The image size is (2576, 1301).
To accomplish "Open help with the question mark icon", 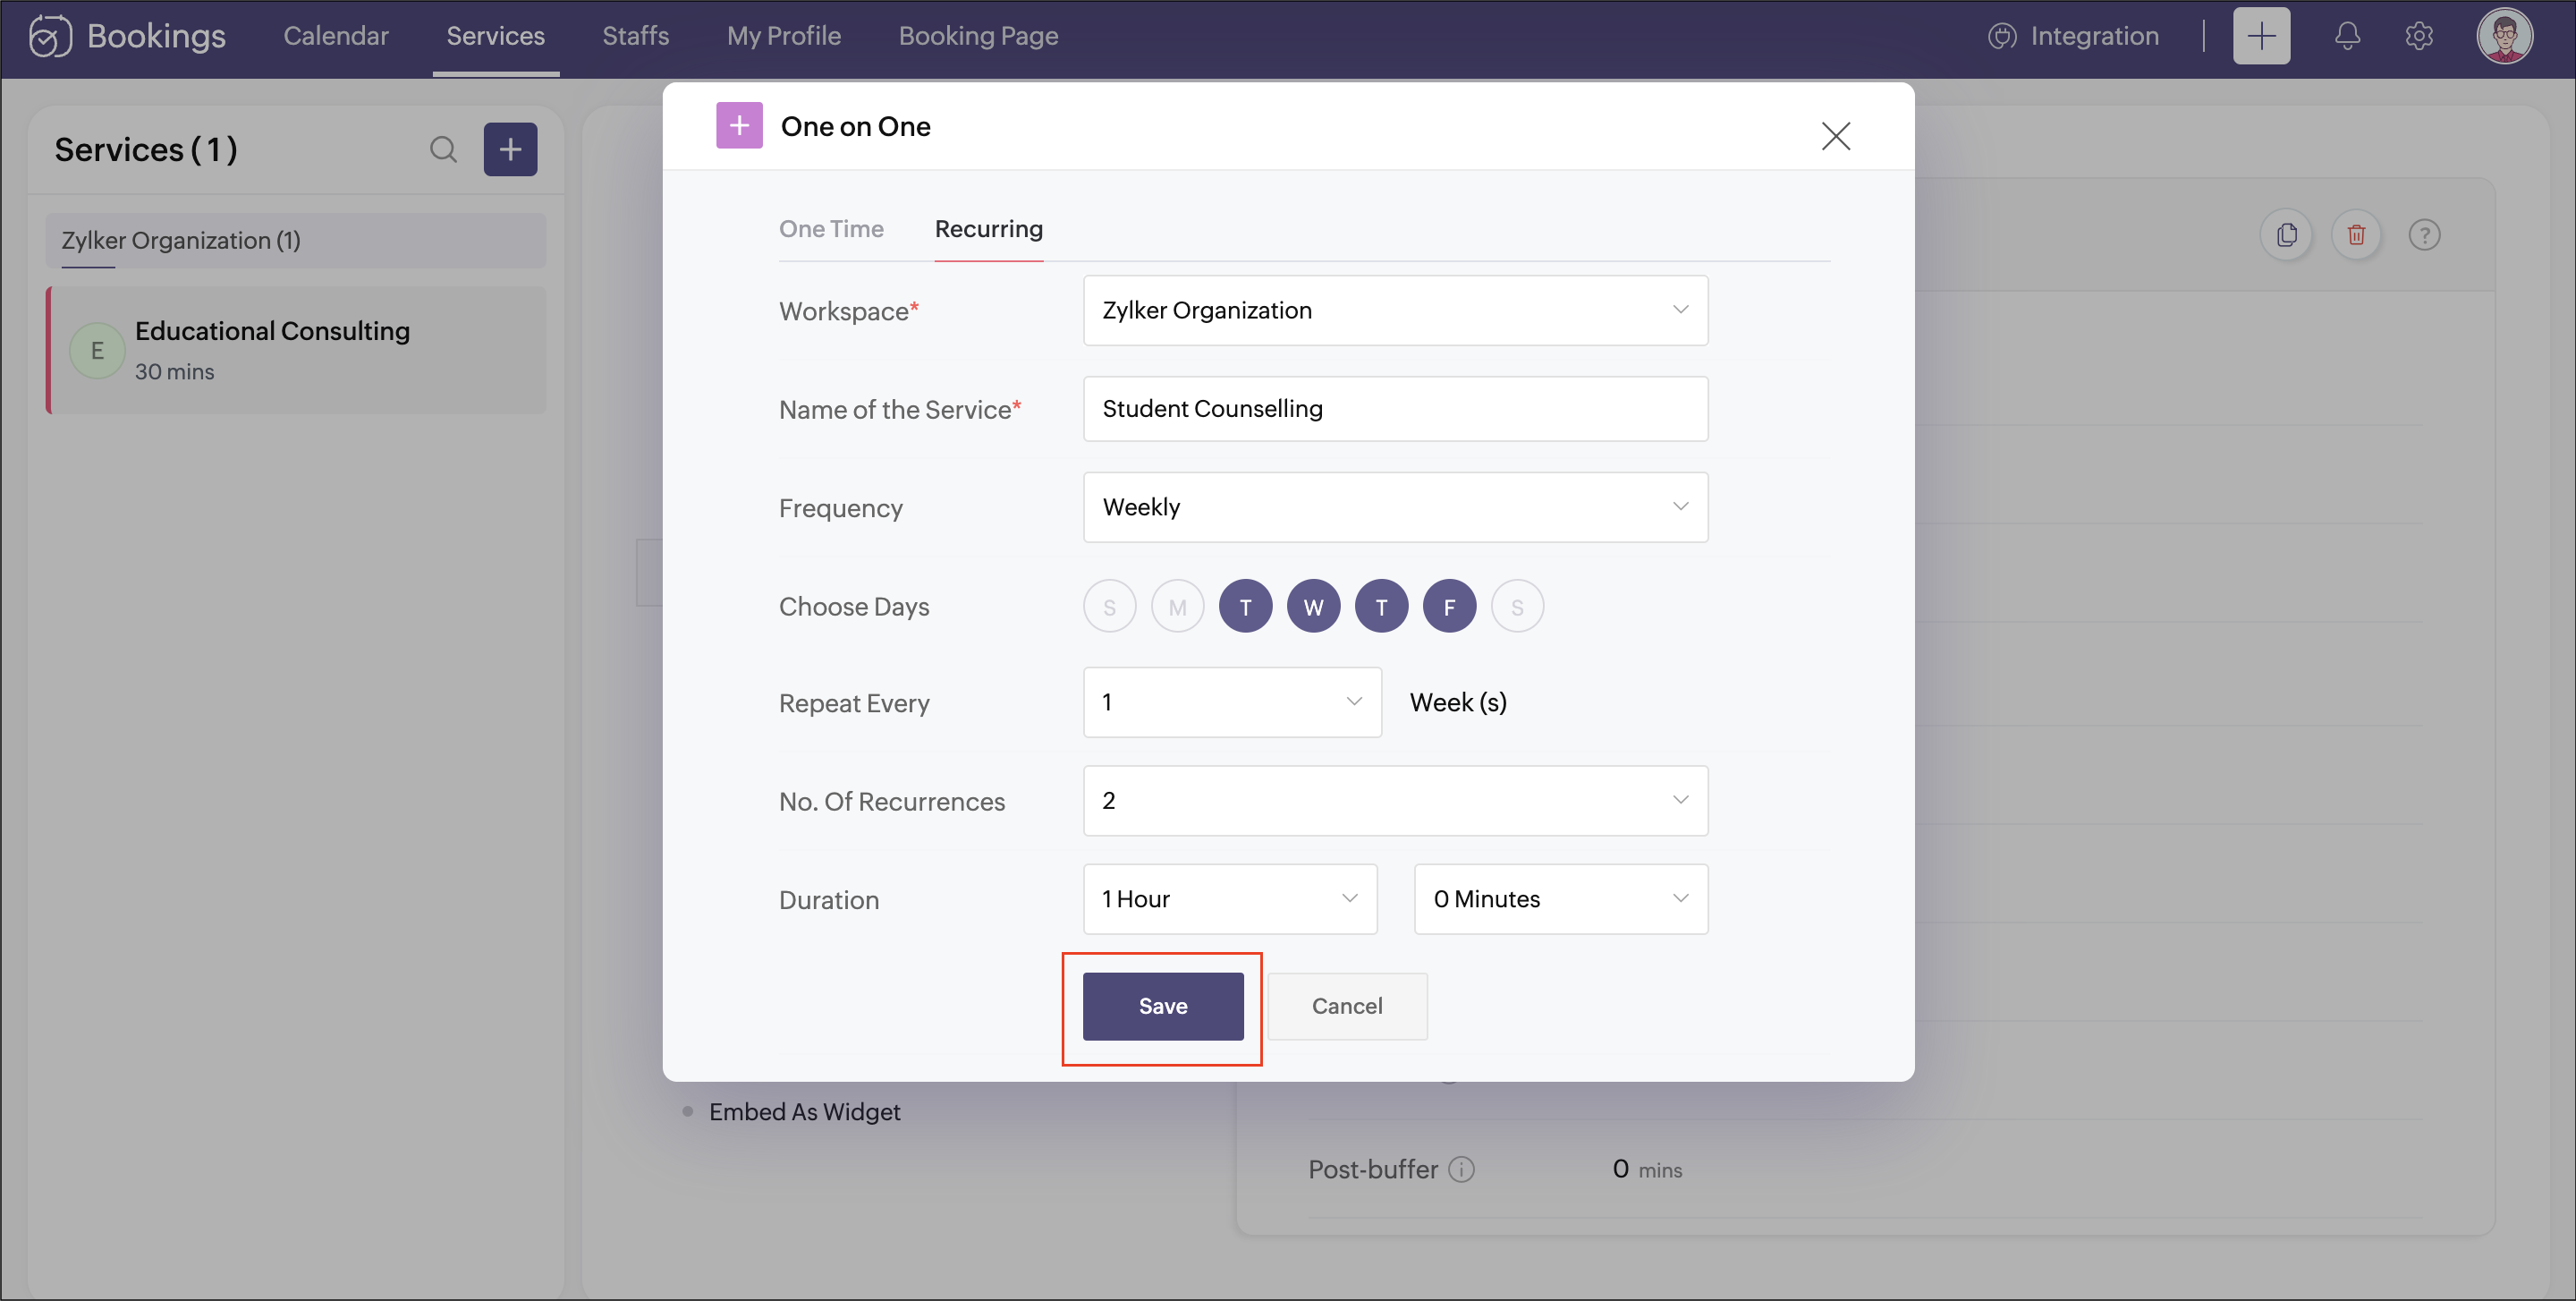I will point(2424,235).
